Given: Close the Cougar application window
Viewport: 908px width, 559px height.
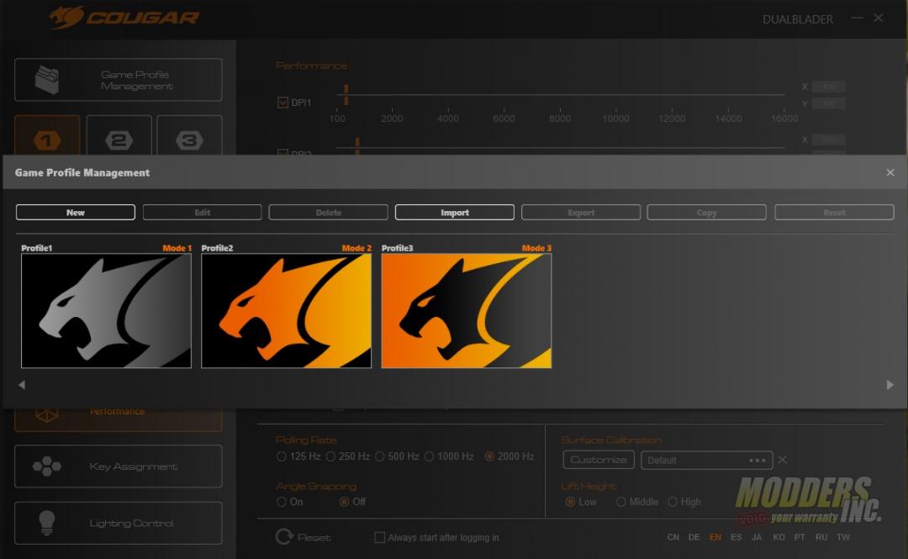Looking at the screenshot, I should click(879, 18).
